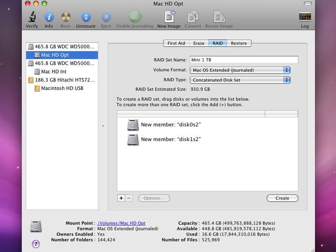Click the Options… button
The width and height of the screenshot is (336, 252).
tap(154, 198)
